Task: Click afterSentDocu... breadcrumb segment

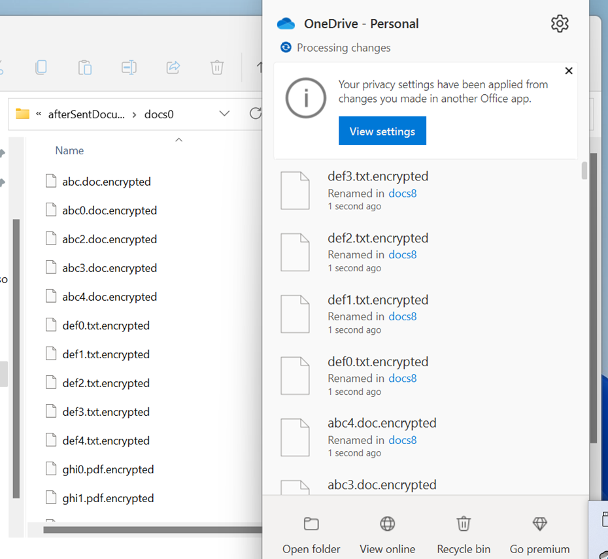Action: (x=86, y=114)
